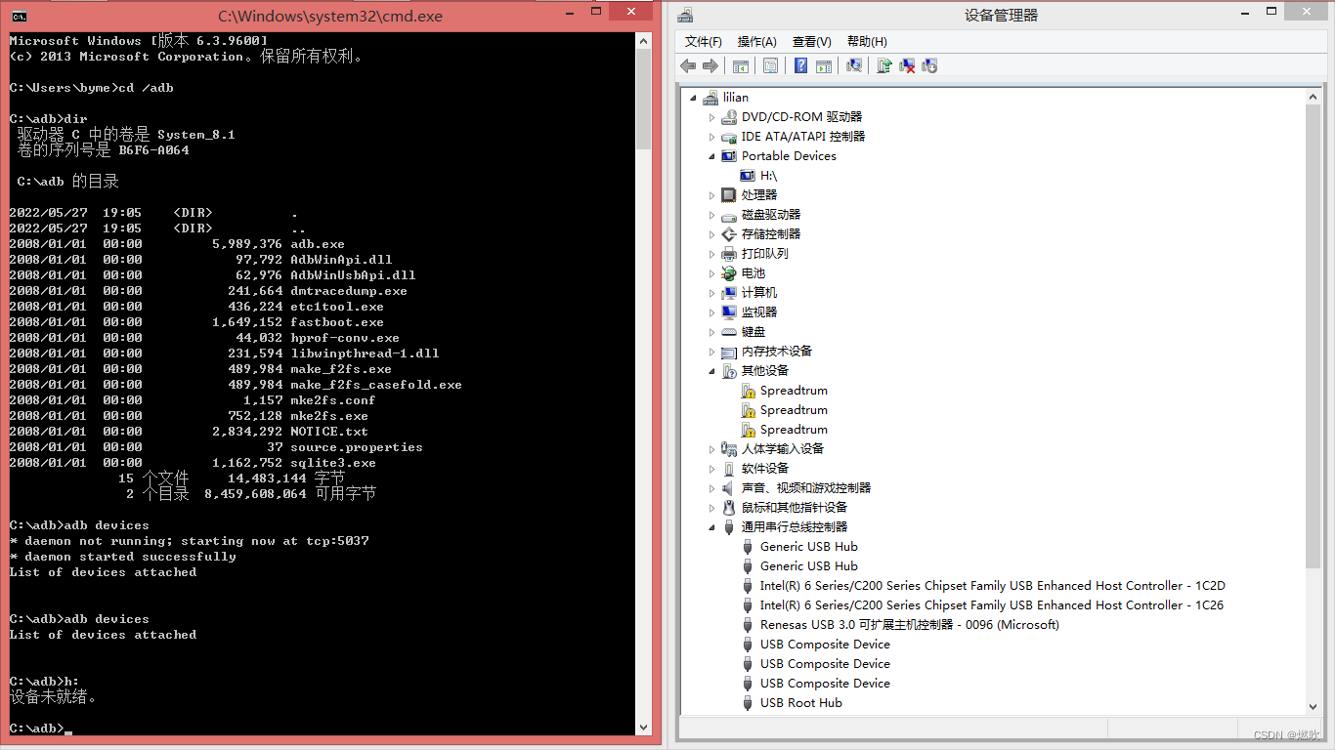Click the 磁盘驱动器 disk drive icon

click(x=729, y=215)
